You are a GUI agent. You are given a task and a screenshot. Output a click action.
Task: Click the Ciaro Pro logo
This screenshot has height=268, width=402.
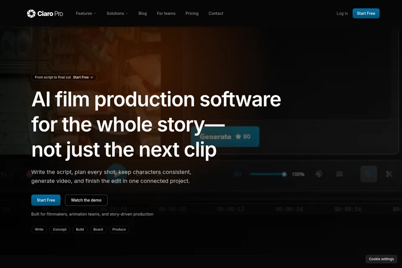(45, 13)
